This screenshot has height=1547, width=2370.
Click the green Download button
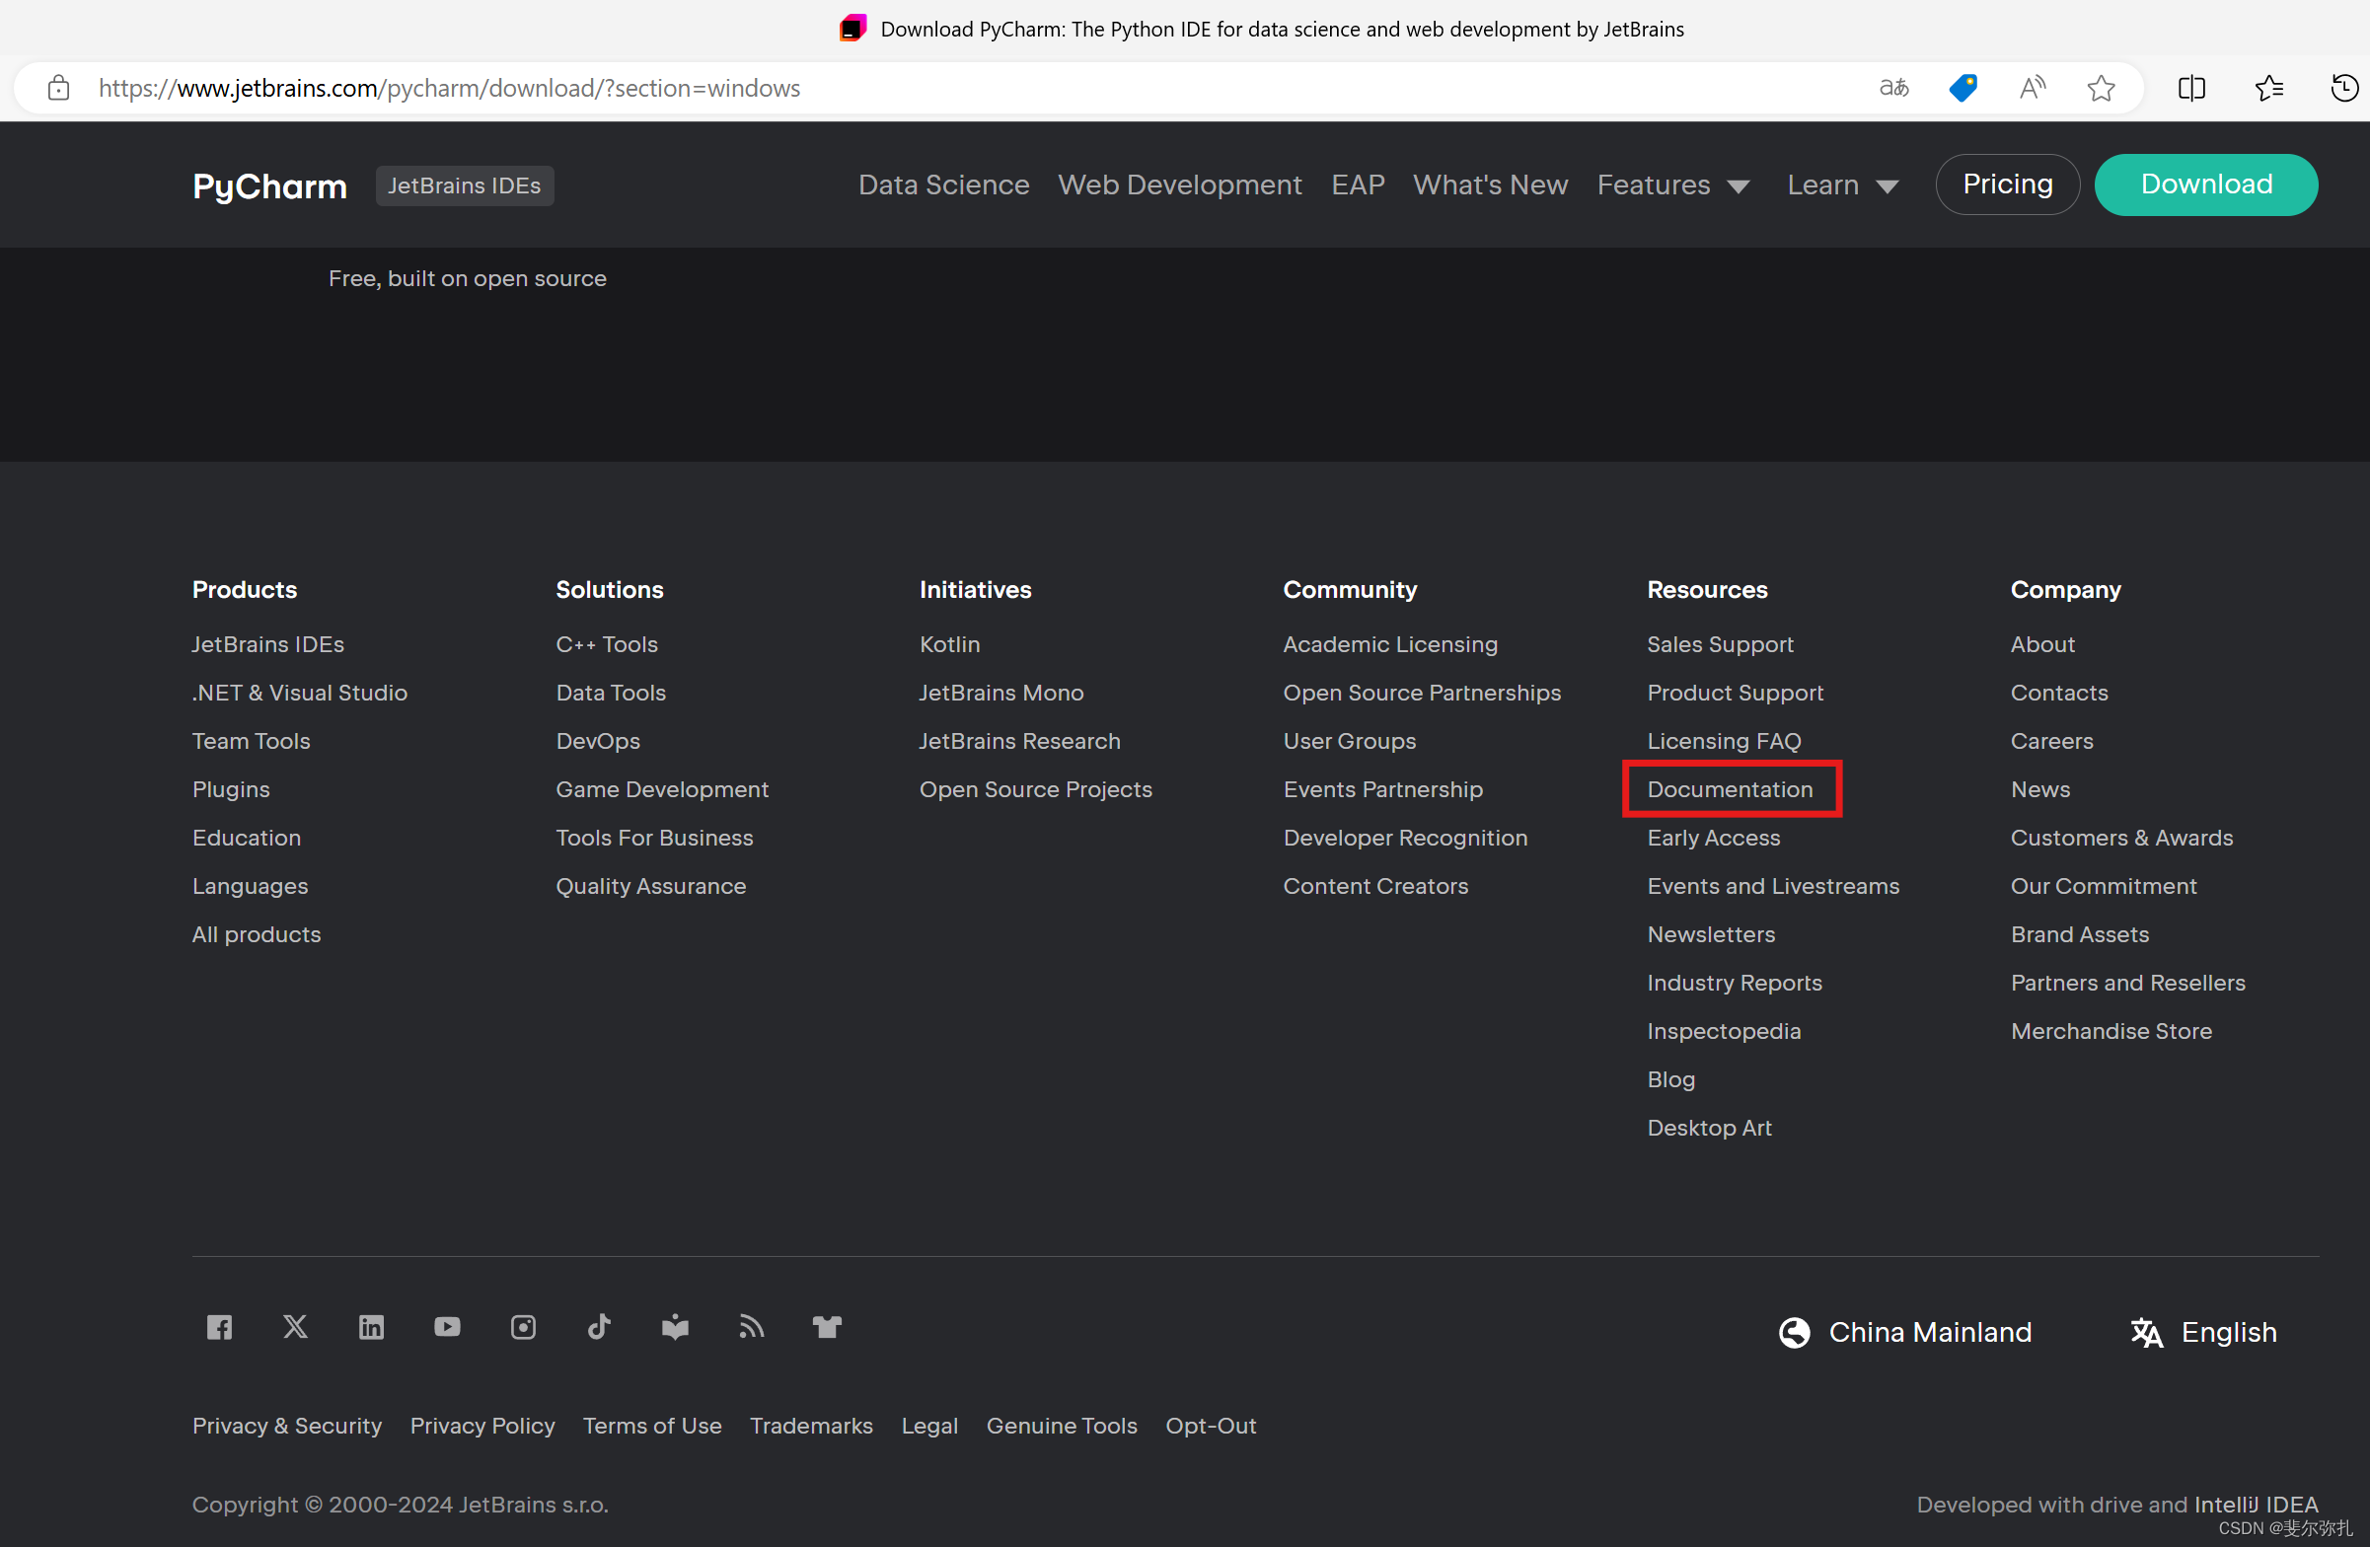[x=2205, y=185]
